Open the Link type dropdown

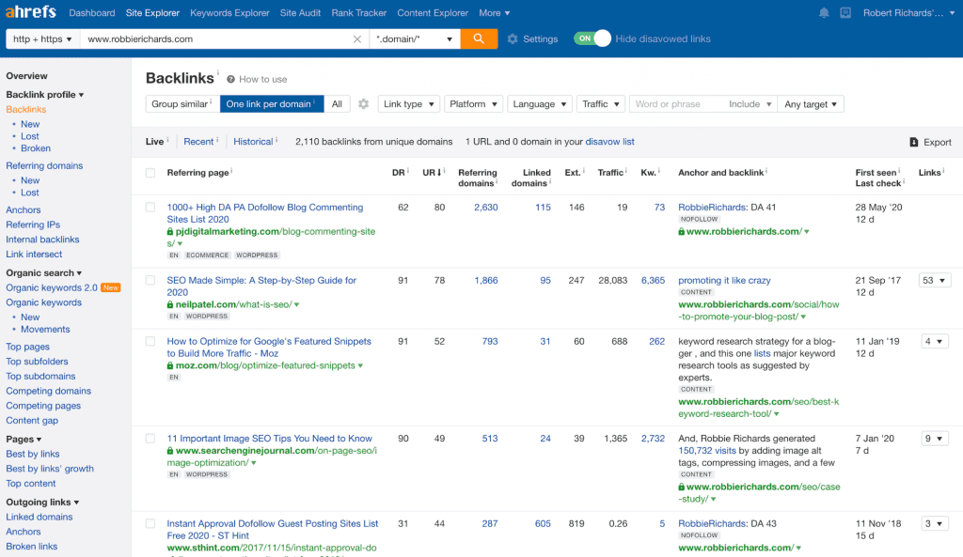(x=408, y=104)
